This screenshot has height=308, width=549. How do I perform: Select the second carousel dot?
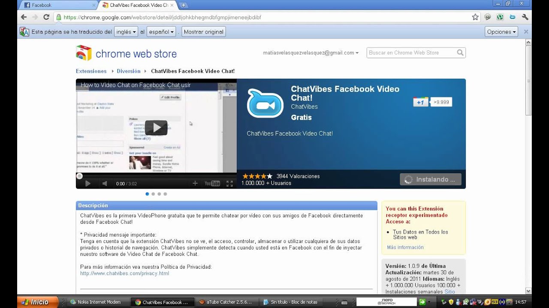(x=153, y=194)
